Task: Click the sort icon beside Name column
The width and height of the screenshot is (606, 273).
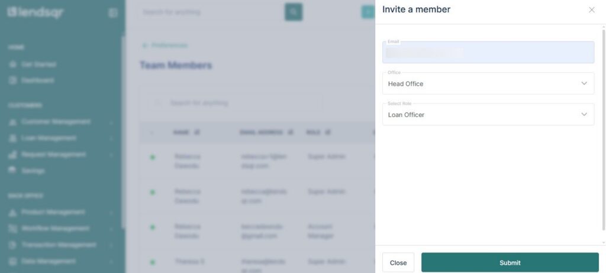Action: pos(196,132)
